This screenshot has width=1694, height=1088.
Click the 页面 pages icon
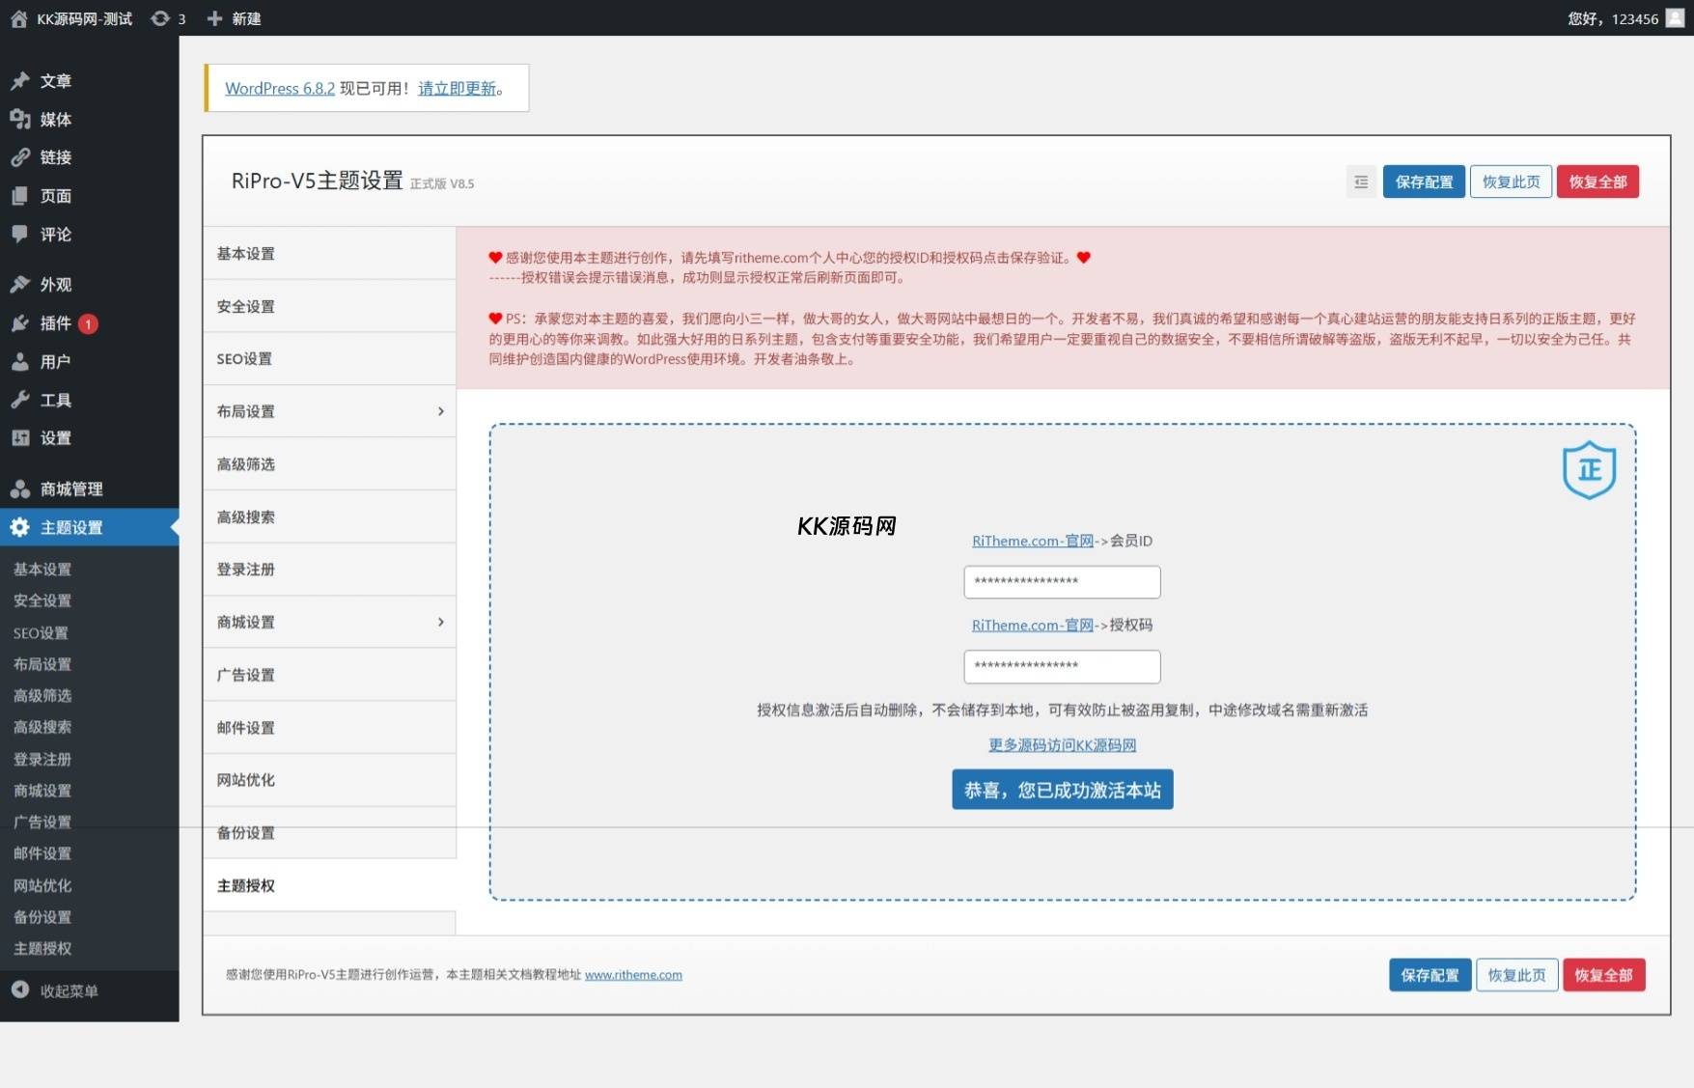click(20, 196)
